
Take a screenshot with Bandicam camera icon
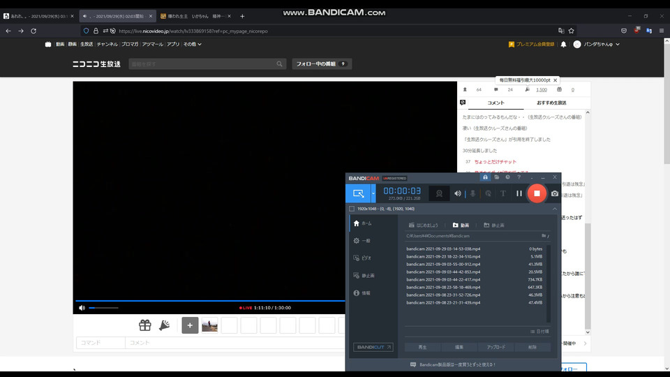(555, 193)
